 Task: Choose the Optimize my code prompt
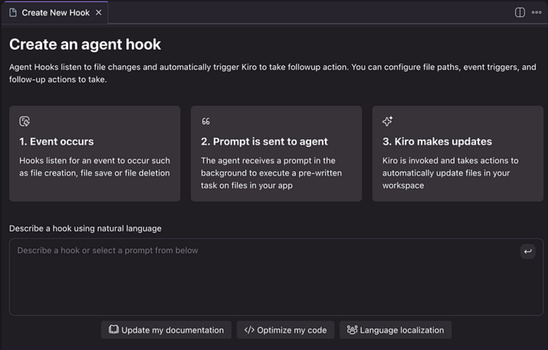(x=285, y=330)
